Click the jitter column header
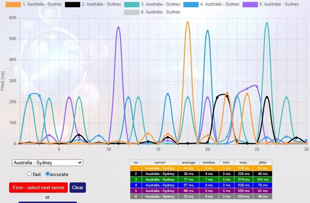 click(x=262, y=163)
